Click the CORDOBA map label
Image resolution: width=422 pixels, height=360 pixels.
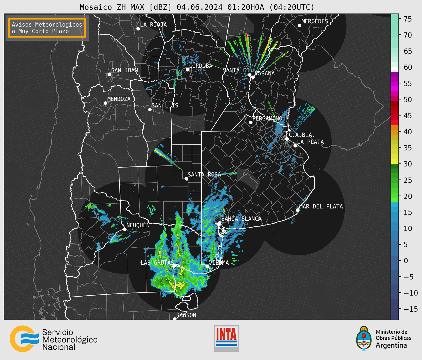click(201, 66)
